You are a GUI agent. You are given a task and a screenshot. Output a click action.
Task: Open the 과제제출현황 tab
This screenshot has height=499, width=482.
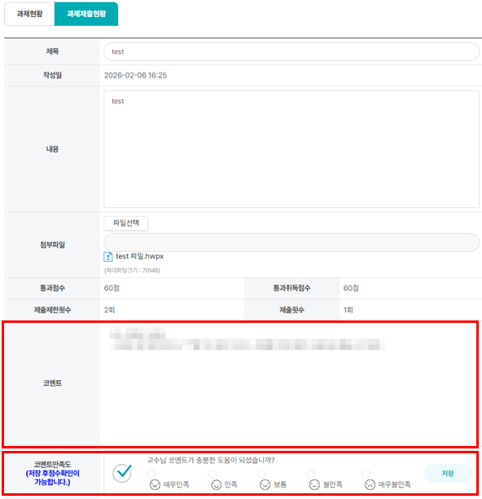(86, 14)
